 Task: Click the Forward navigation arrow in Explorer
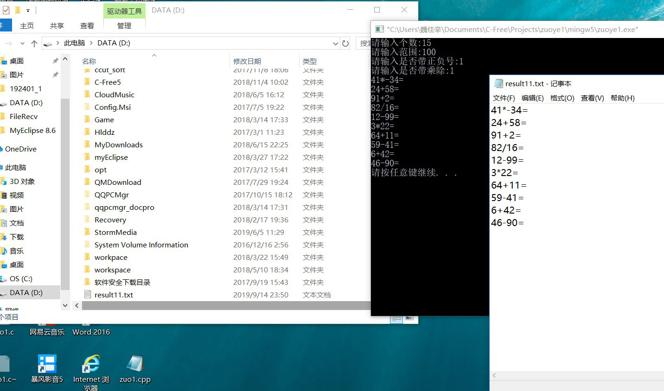click(8, 43)
